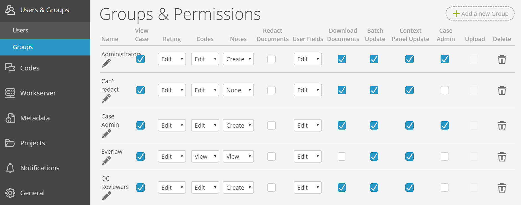
Task: Edit the Can't redact group name pencil
Action: tap(106, 98)
